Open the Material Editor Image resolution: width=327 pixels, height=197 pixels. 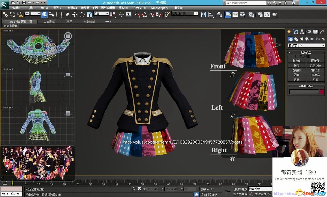point(251,14)
